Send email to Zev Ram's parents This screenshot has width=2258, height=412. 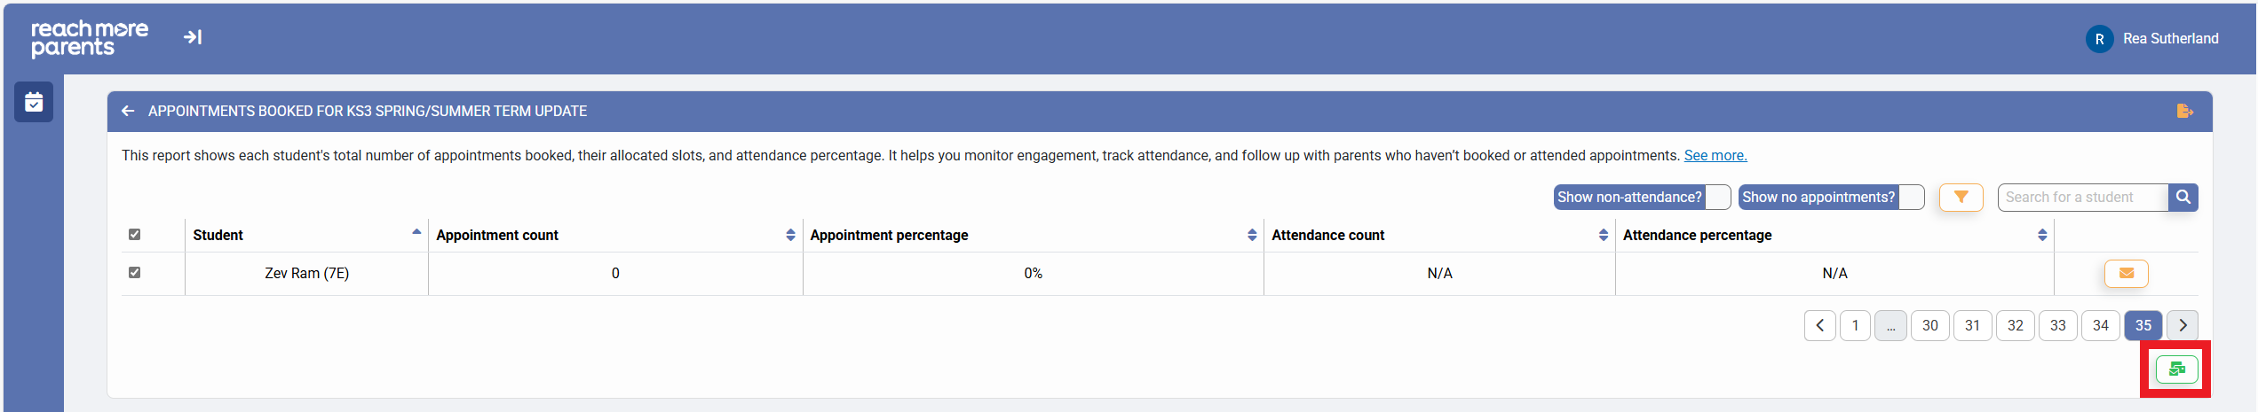click(x=2126, y=274)
